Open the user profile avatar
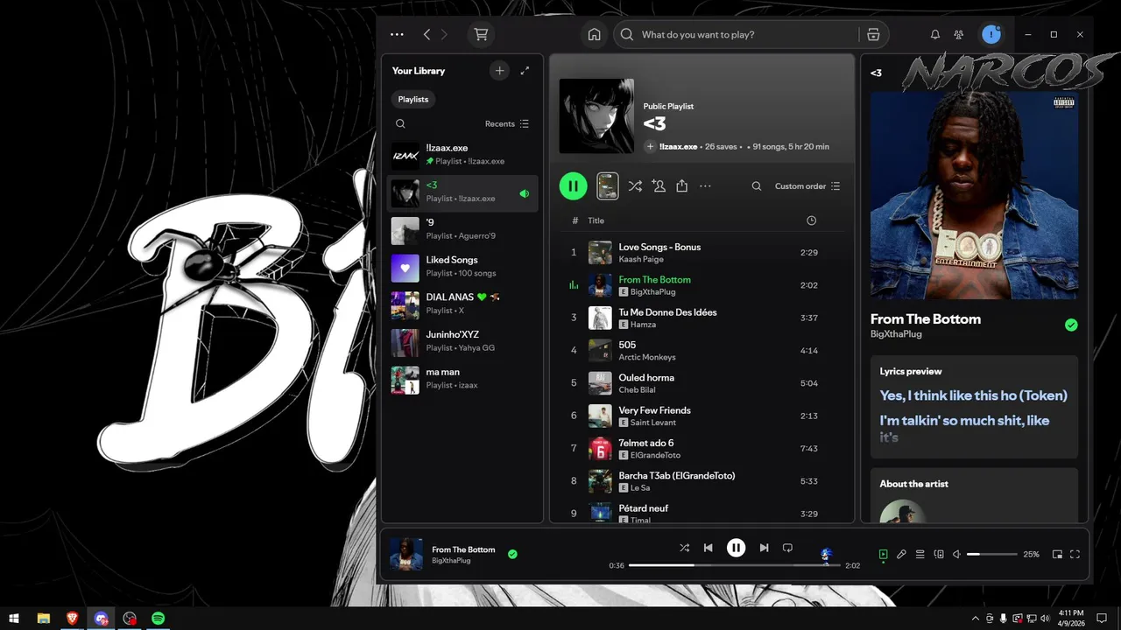Image resolution: width=1121 pixels, height=630 pixels. click(991, 34)
